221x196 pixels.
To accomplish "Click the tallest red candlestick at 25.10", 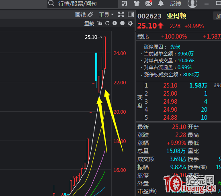I will pyautogui.click(x=105, y=53).
